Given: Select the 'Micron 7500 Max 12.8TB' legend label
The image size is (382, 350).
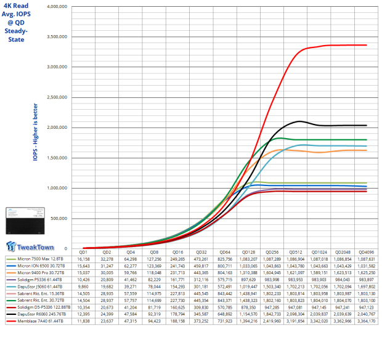Looking at the screenshot, I should [40, 259].
